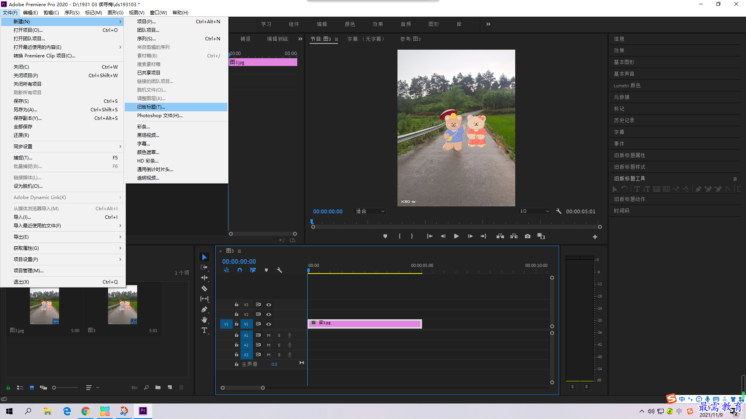Open the Lumetri 颜色 panel

coord(627,85)
